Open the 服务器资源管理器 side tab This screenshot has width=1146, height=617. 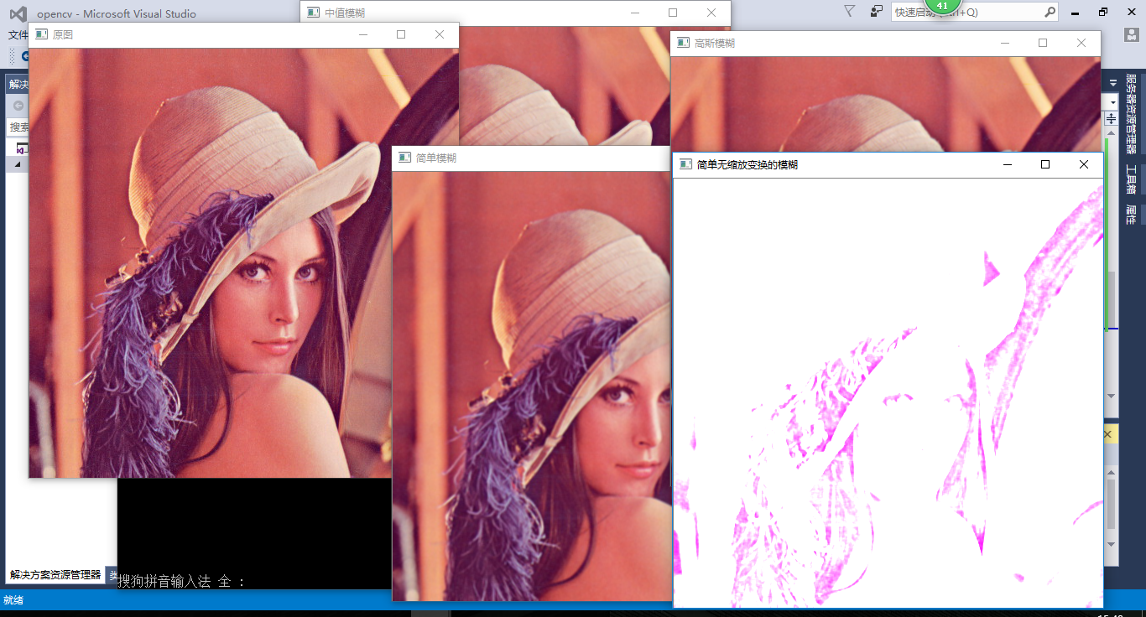(x=1131, y=114)
